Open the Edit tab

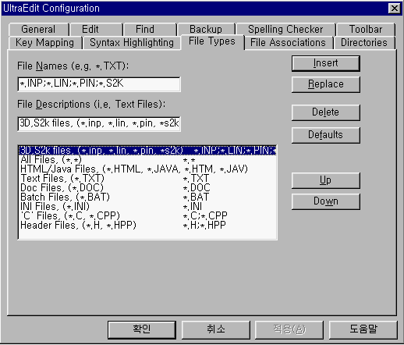click(x=97, y=30)
